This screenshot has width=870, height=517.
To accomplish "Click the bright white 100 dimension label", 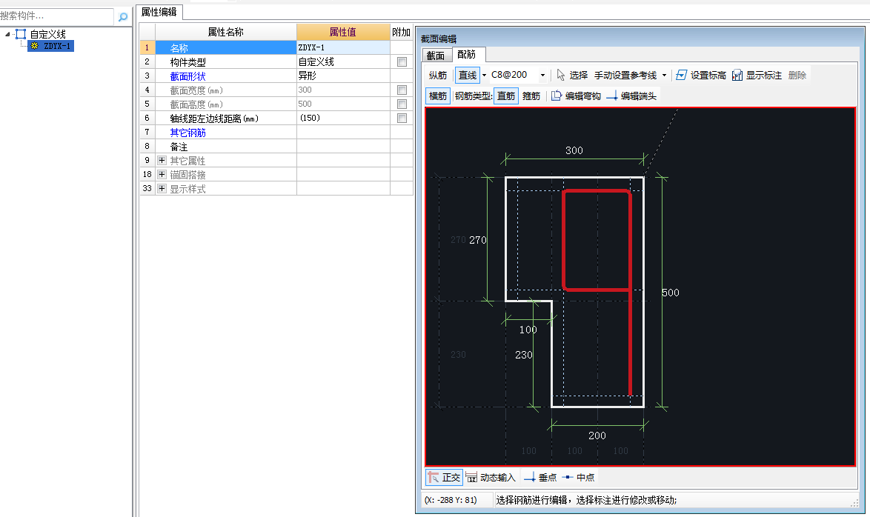I will [x=528, y=330].
